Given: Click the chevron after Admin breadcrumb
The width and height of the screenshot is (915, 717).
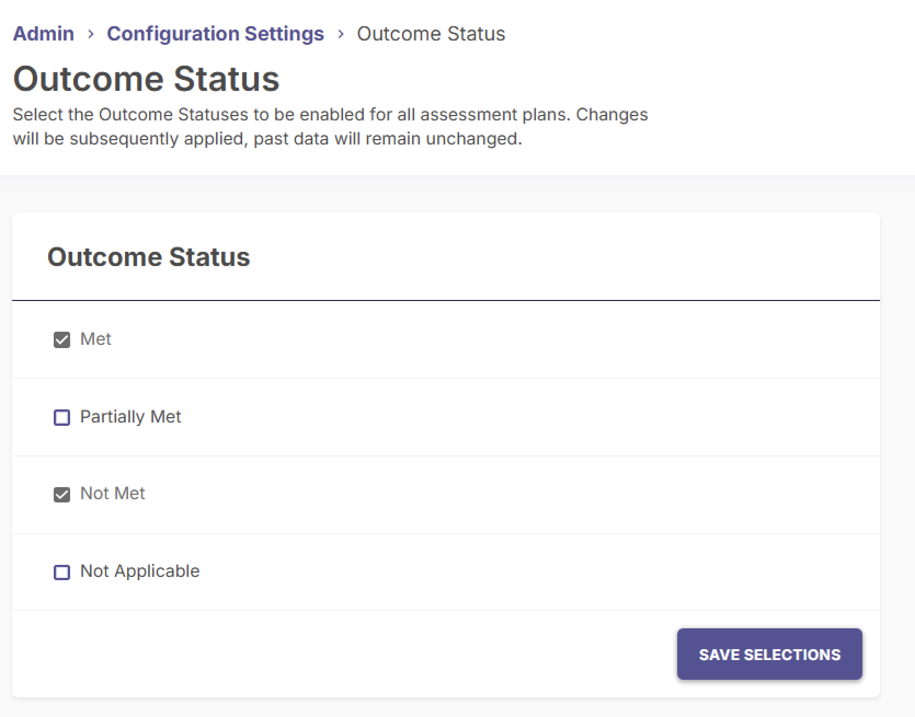Looking at the screenshot, I should pyautogui.click(x=91, y=34).
